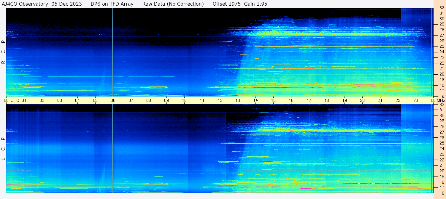Click the AJ4CO Observatory title text
Screen dimensions: 446x199
tap(25, 4)
